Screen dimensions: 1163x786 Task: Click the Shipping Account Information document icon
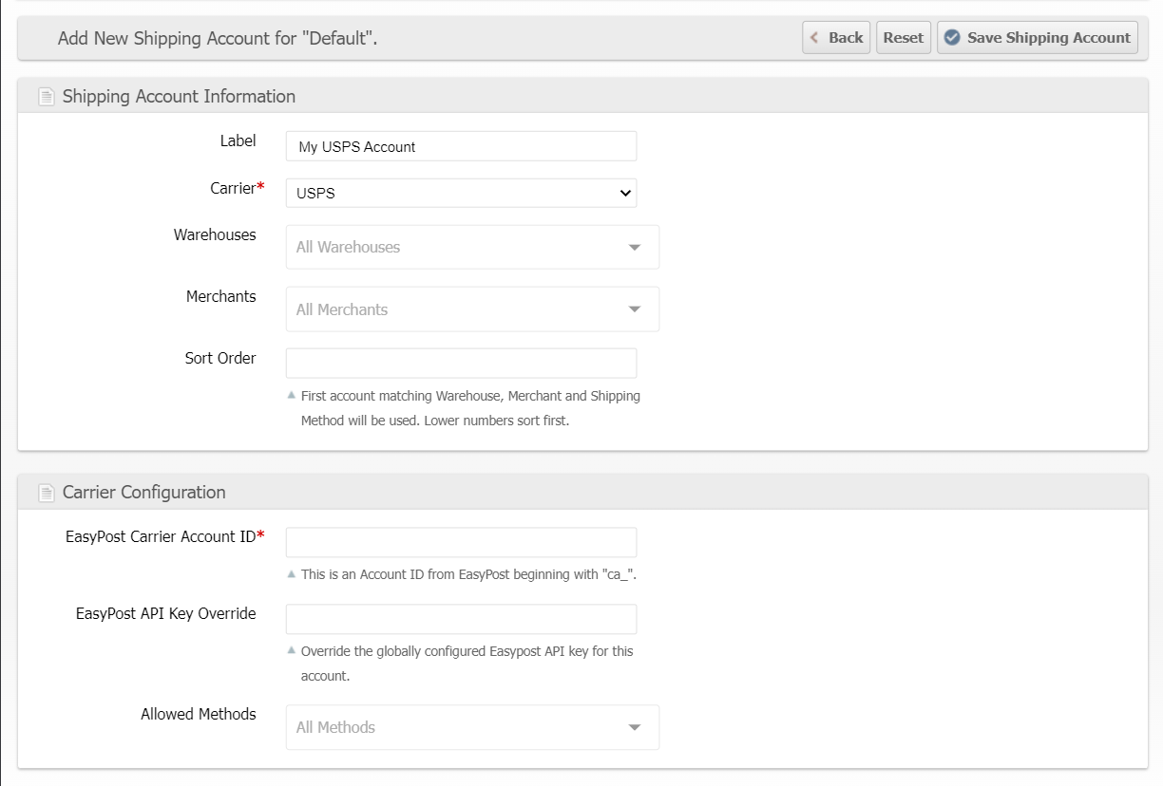(x=46, y=97)
